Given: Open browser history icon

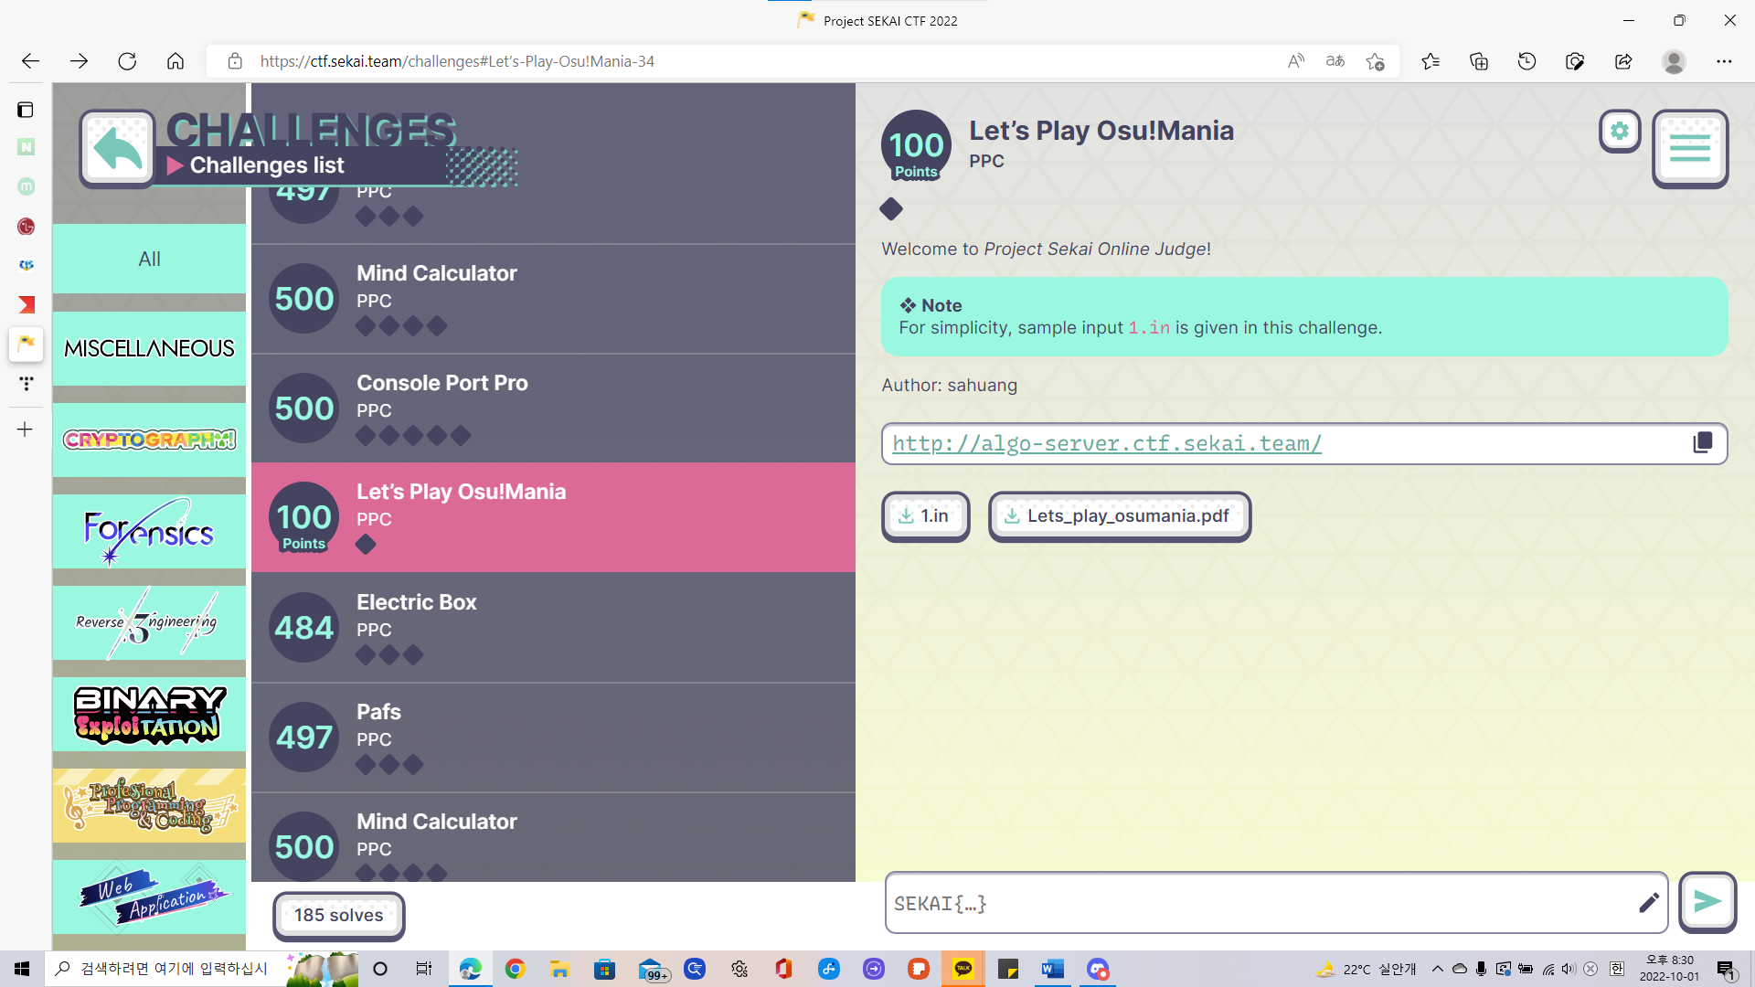Looking at the screenshot, I should coord(1526,61).
